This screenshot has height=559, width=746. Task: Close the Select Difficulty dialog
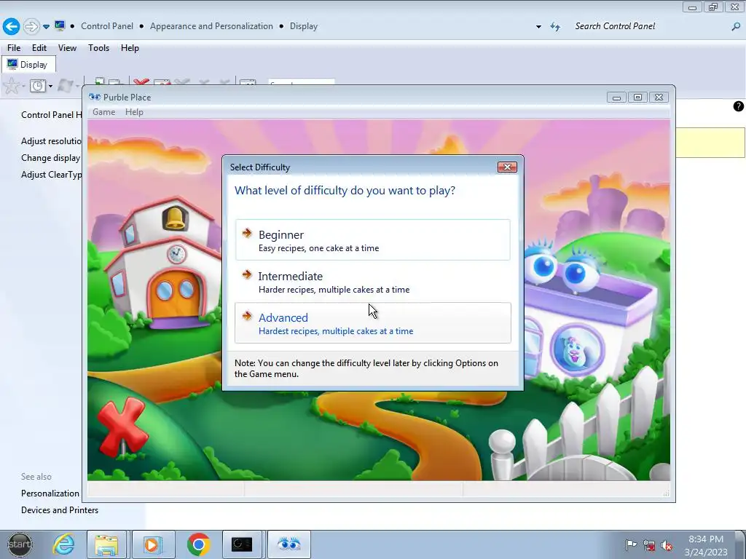point(507,167)
